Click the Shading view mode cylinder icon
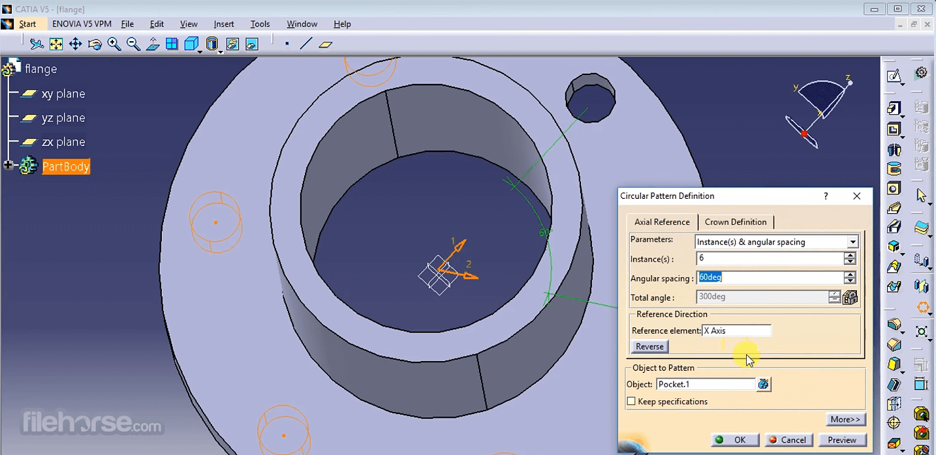Image resolution: width=936 pixels, height=455 pixels. pos(211,44)
